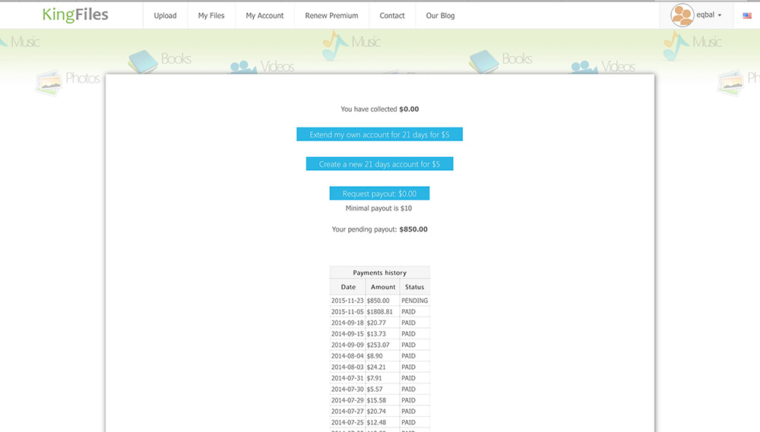Screen dimensions: 760x432
Task: Expand the eqbal account dropdown arrow
Action: click(x=720, y=15)
